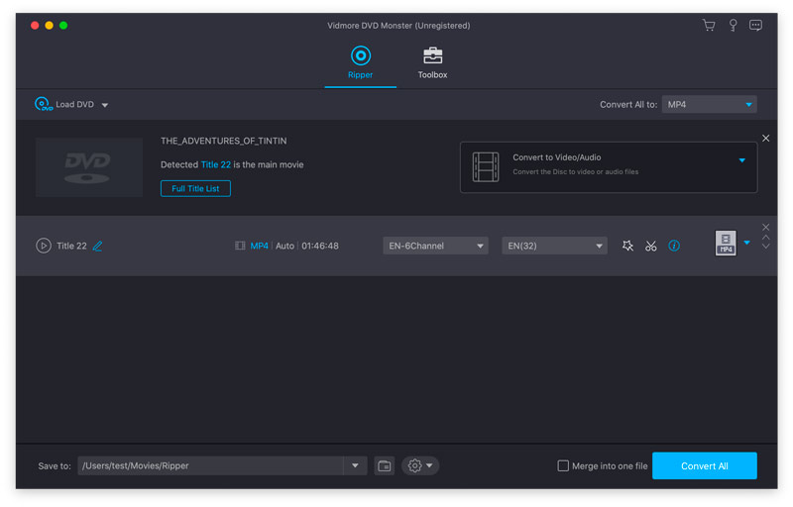Open the feedback chat icon

(x=755, y=25)
